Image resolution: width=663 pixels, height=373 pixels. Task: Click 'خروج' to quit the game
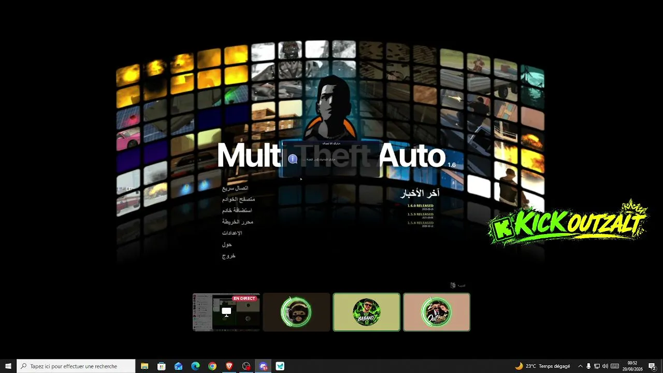(x=229, y=256)
